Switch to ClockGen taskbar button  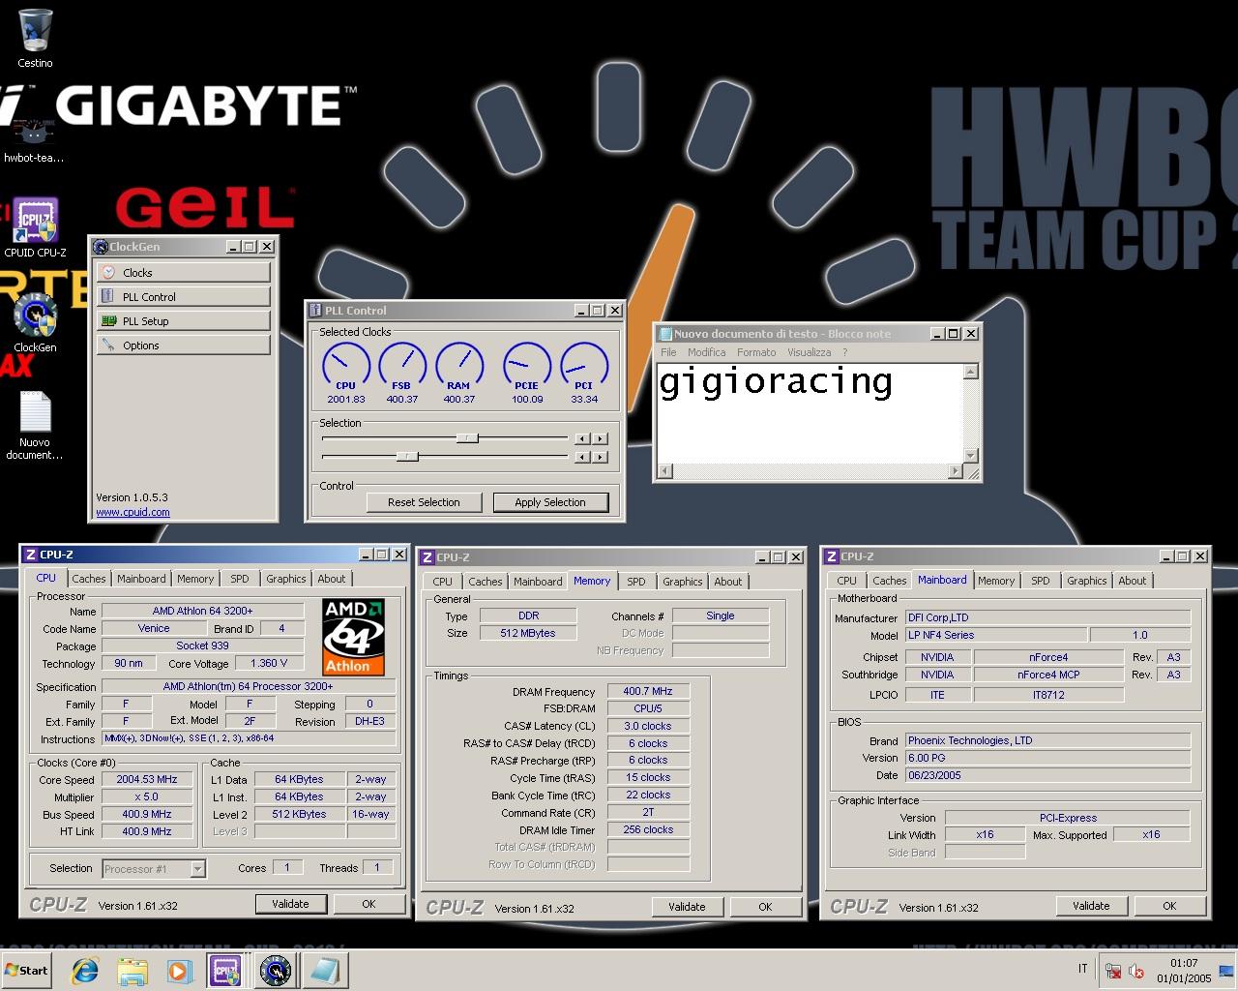[275, 971]
